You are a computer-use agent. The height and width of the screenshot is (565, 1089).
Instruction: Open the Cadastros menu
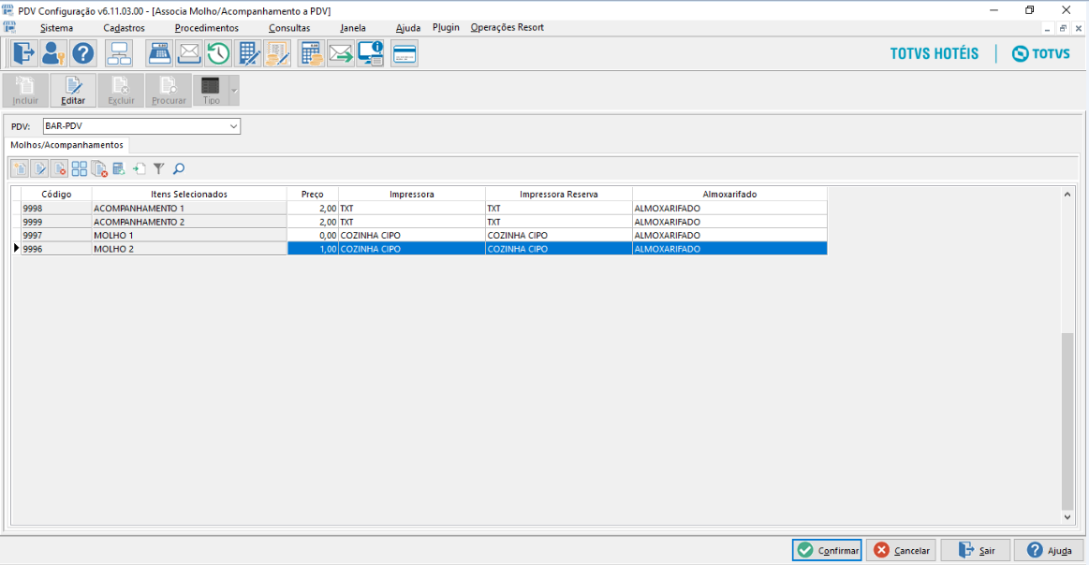(x=124, y=28)
